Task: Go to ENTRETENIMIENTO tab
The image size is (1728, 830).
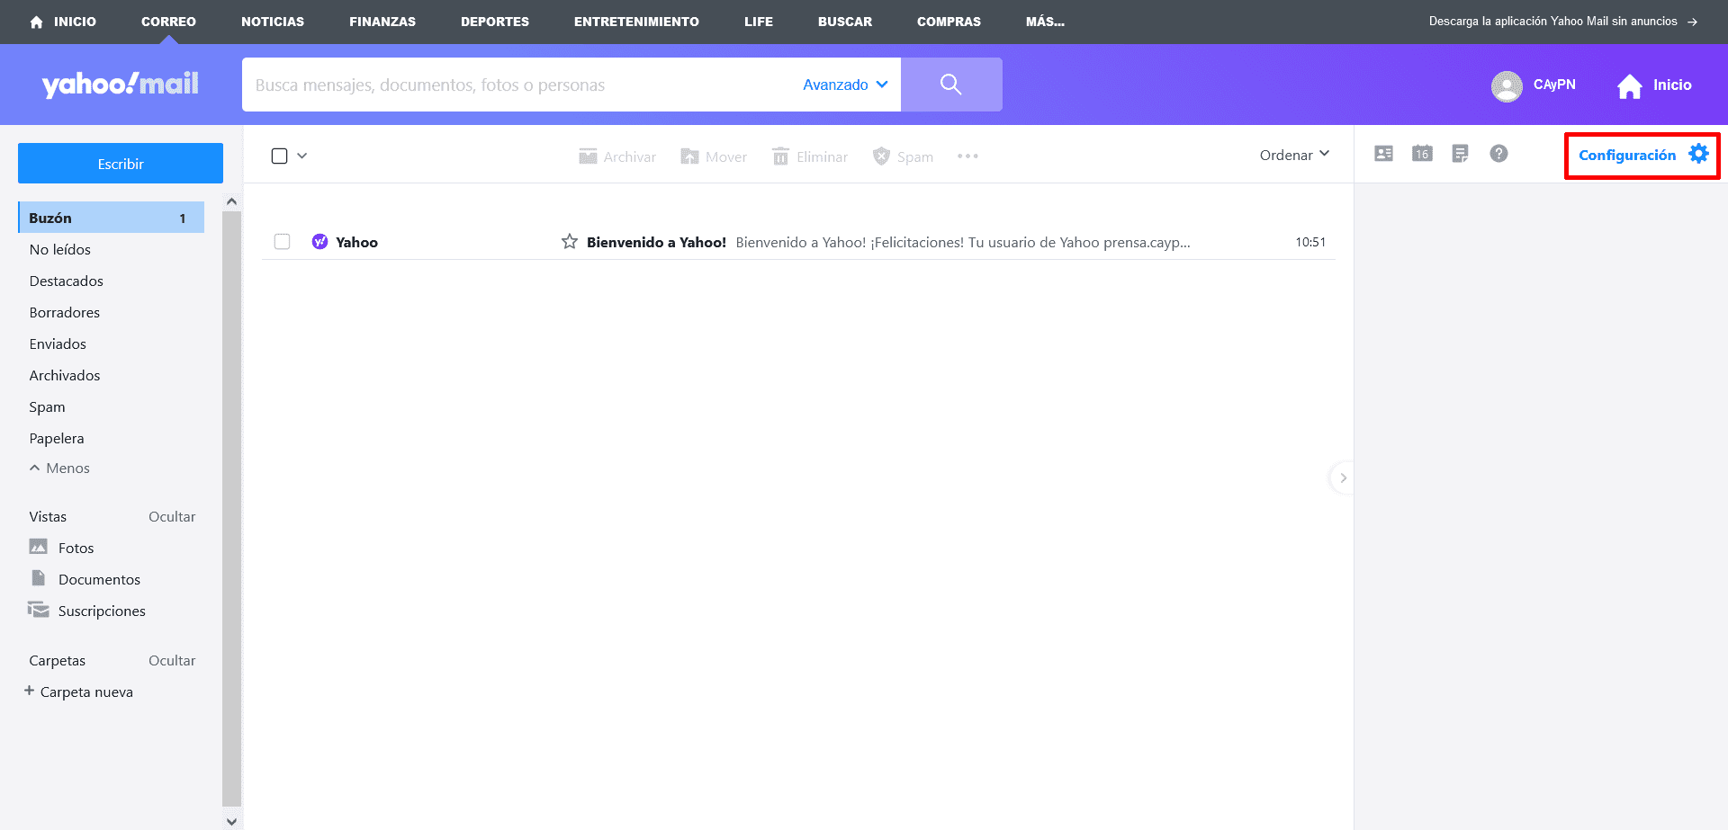Action: coord(636,22)
